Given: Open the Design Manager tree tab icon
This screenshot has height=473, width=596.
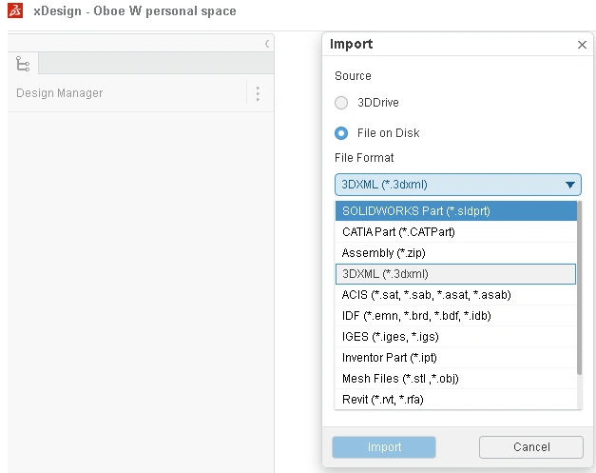Looking at the screenshot, I should coord(23,64).
